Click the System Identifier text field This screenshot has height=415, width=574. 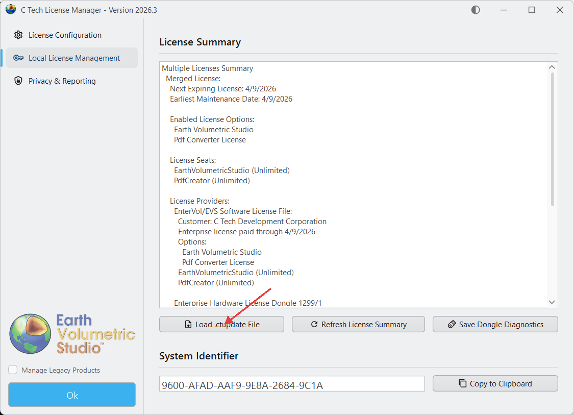point(292,384)
